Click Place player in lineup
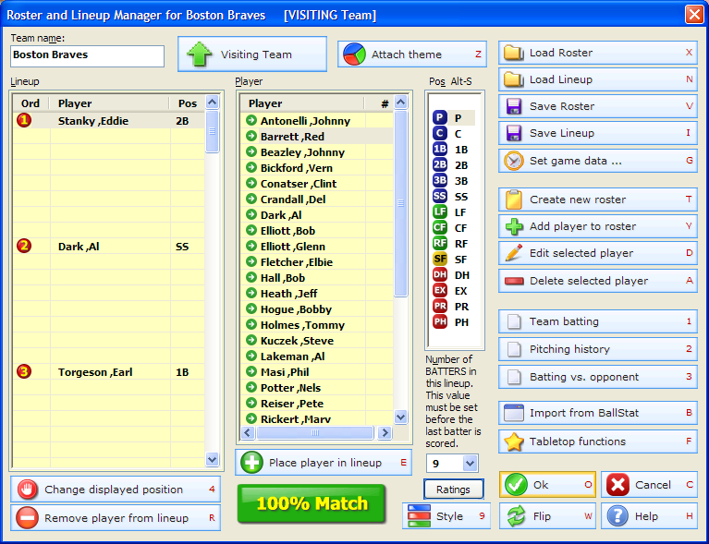 pyautogui.click(x=324, y=462)
